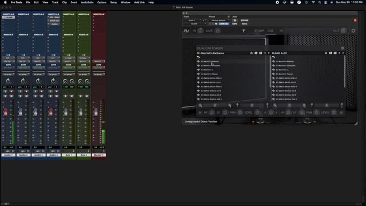Click the first microphone icon of left cab

pos(237,105)
